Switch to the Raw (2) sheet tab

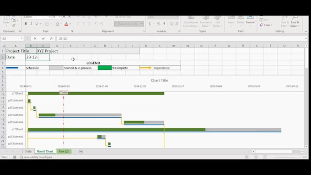(x=64, y=151)
